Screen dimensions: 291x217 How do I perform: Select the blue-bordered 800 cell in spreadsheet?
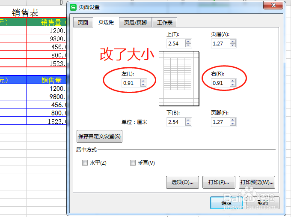click(46, 113)
